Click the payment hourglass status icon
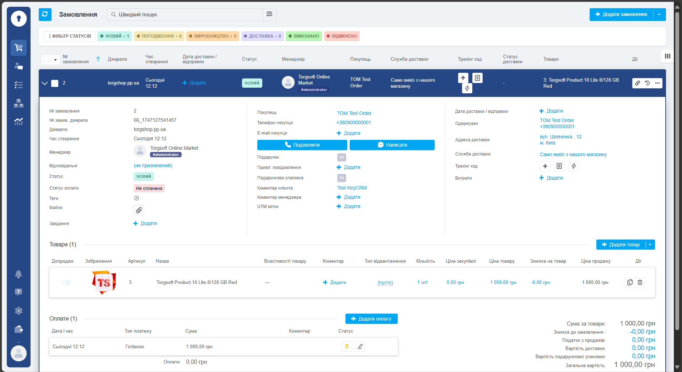682x372 pixels. click(x=347, y=346)
